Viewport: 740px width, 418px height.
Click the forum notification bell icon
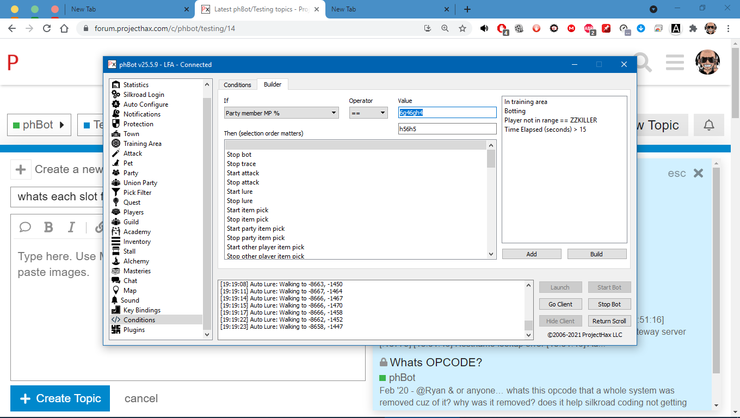[708, 125]
